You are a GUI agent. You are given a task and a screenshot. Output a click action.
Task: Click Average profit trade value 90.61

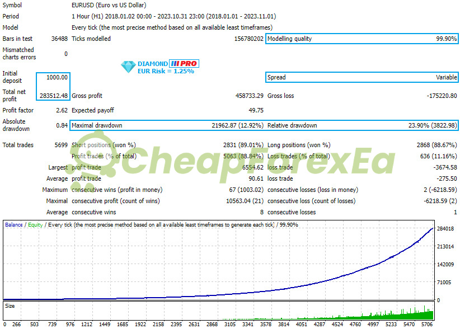click(256, 178)
